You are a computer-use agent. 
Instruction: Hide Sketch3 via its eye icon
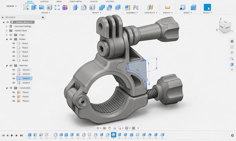[14, 78]
